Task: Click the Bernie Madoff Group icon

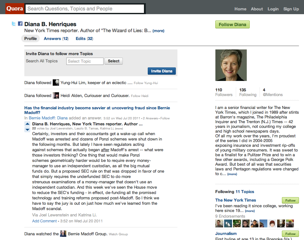Action: 63,234
